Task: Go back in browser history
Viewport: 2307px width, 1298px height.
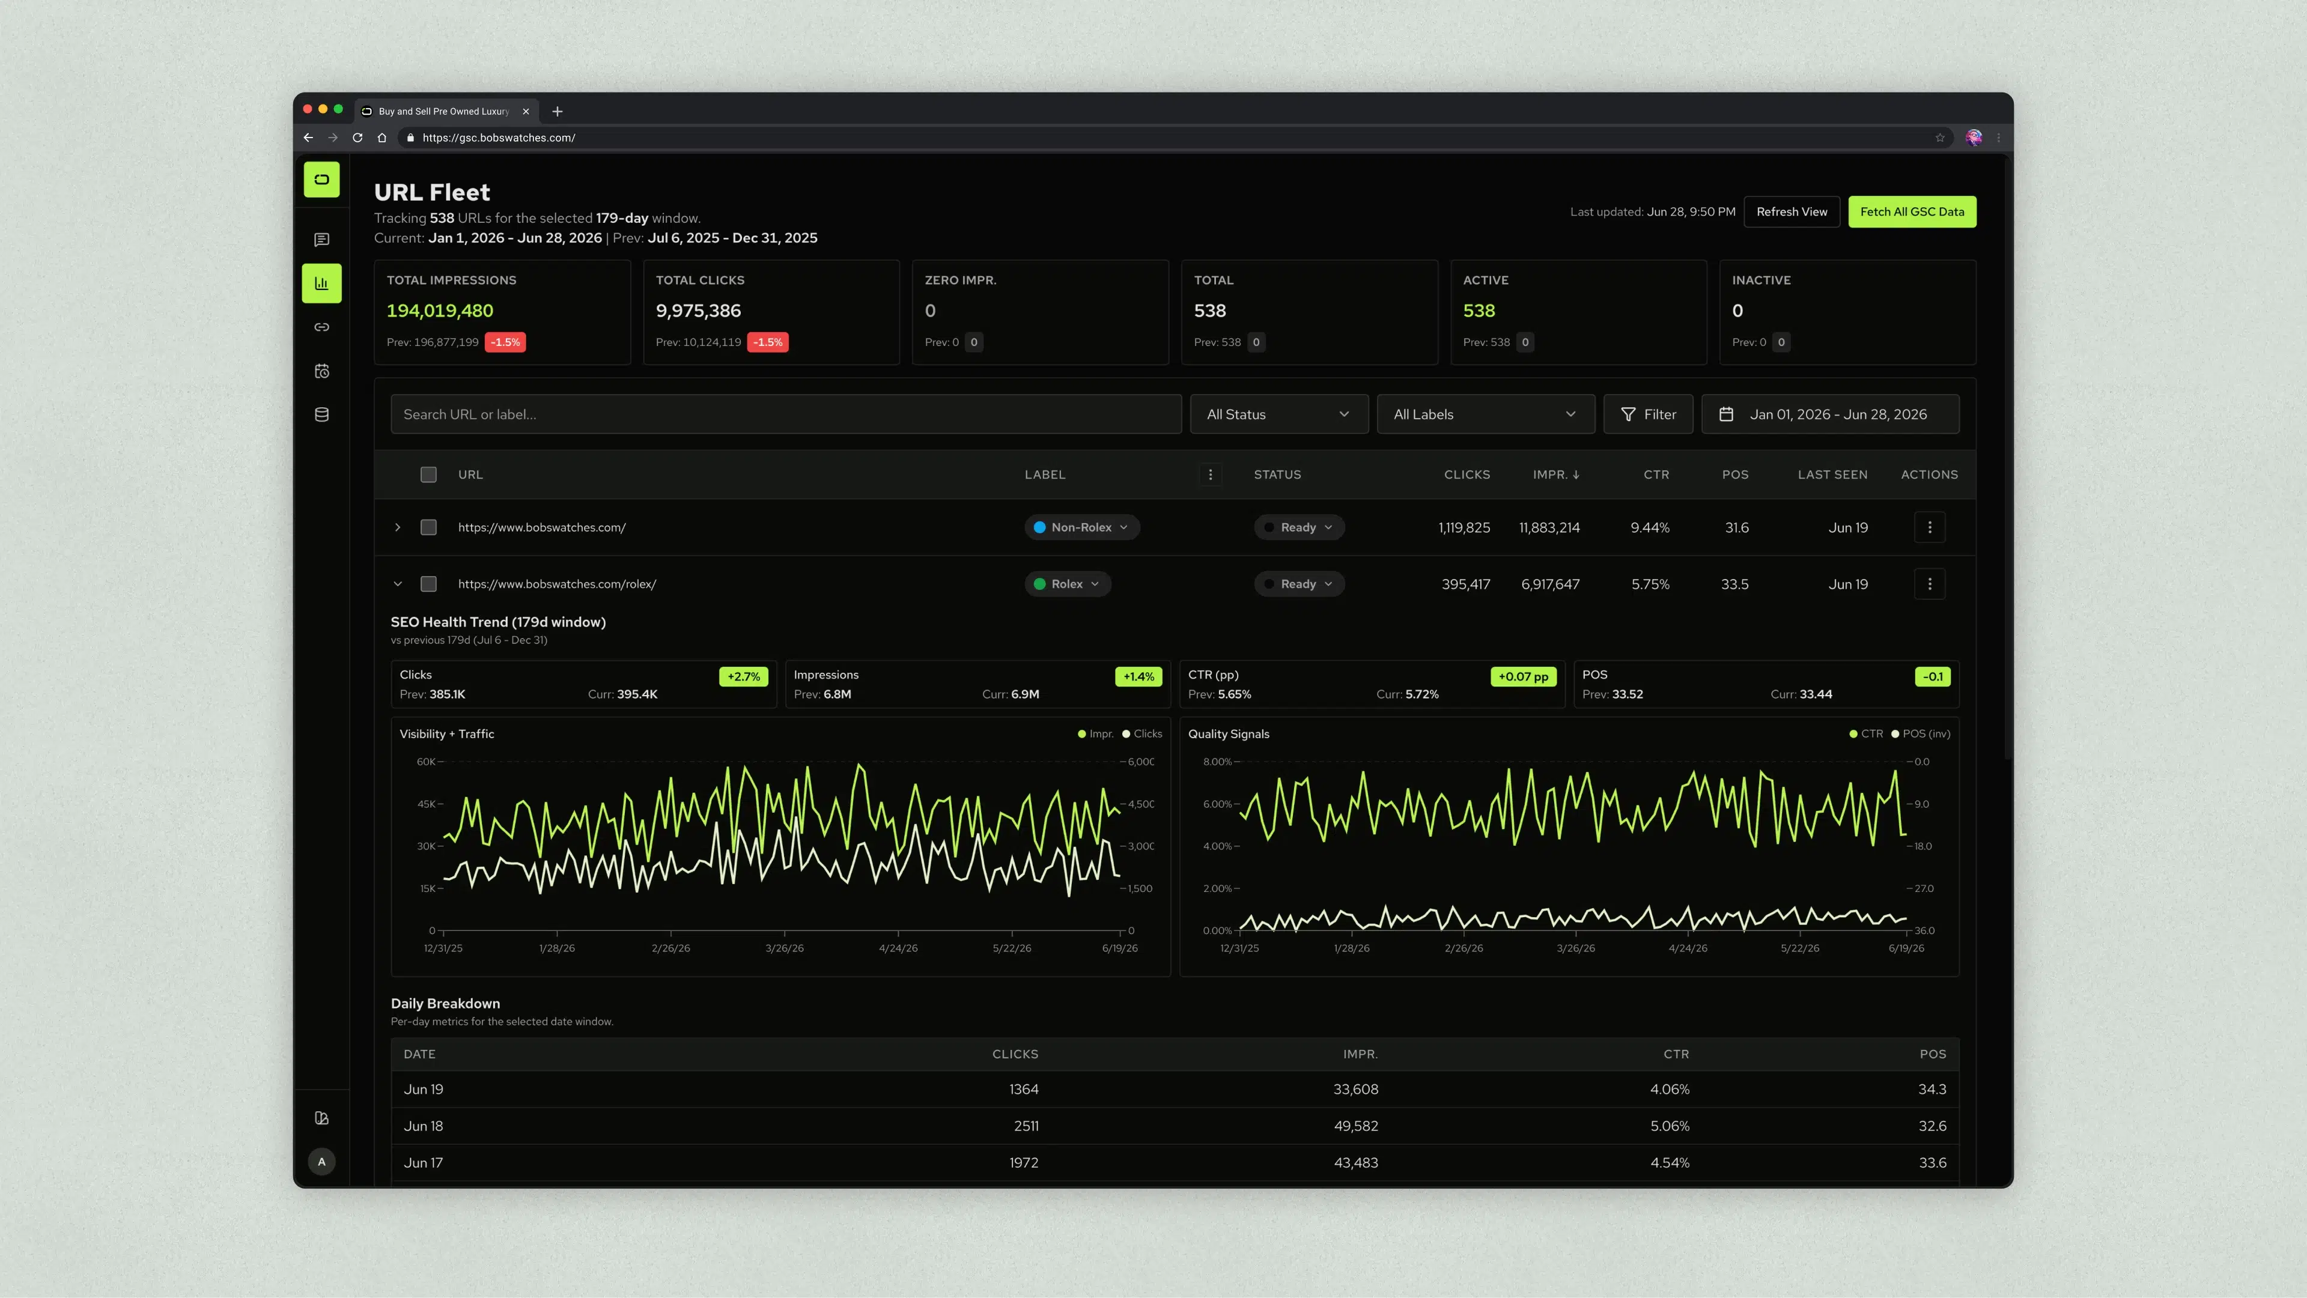Action: pyautogui.click(x=308, y=138)
